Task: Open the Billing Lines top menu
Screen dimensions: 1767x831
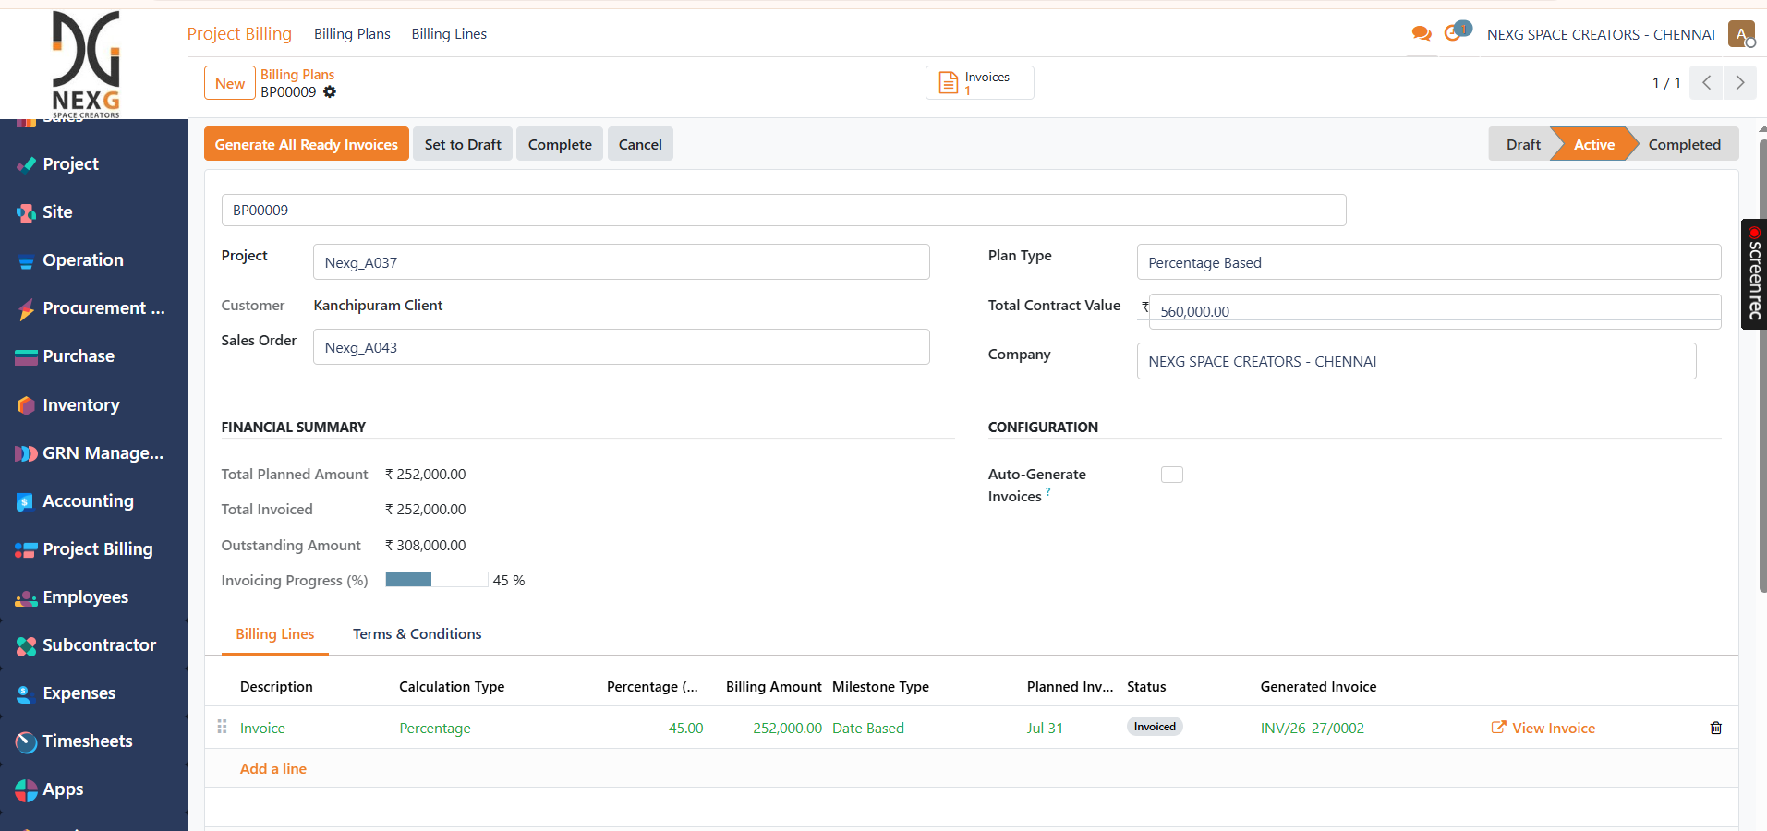Action: point(449,34)
